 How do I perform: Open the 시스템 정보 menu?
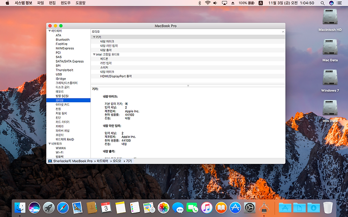(23, 3)
